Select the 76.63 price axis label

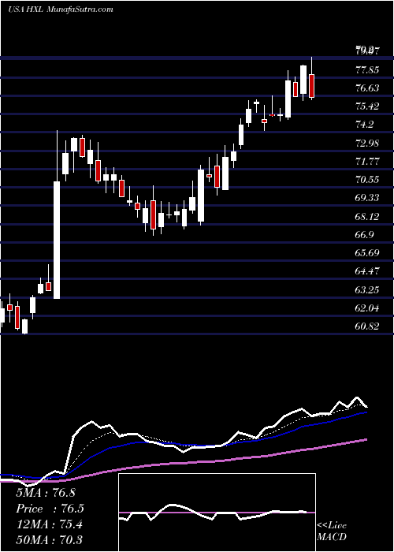pyautogui.click(x=367, y=88)
